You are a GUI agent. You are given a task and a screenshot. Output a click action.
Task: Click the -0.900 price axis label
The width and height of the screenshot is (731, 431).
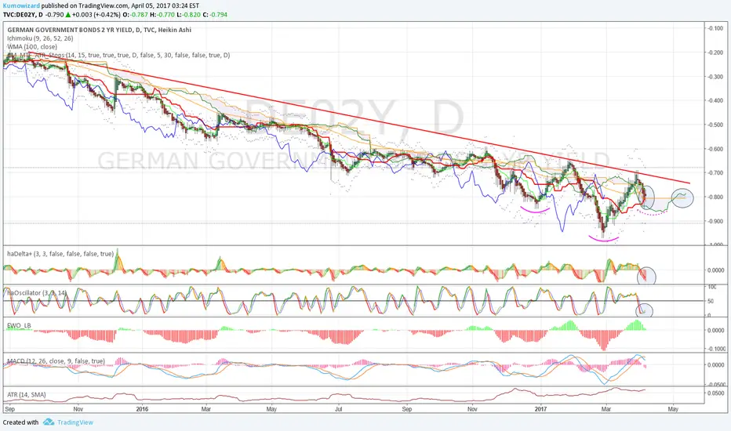715,221
